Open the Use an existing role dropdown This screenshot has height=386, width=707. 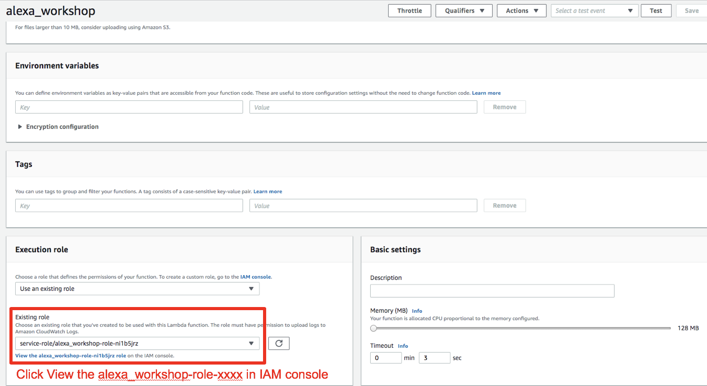click(x=137, y=289)
